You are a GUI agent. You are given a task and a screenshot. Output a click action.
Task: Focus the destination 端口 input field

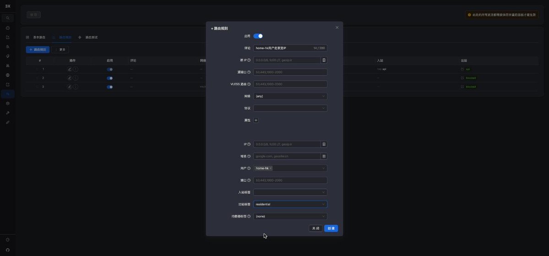(x=290, y=180)
